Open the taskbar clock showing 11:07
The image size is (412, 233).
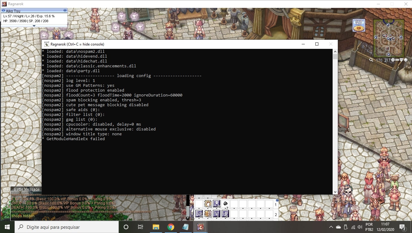(x=385, y=227)
